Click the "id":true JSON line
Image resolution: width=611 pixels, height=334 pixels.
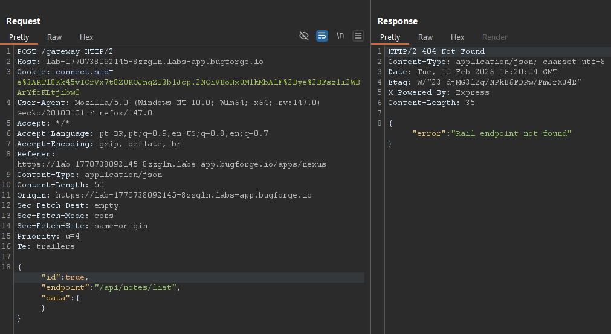pyautogui.click(x=65, y=277)
